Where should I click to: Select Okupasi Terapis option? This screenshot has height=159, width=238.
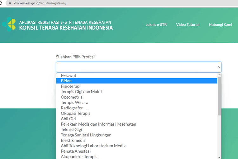136,113
